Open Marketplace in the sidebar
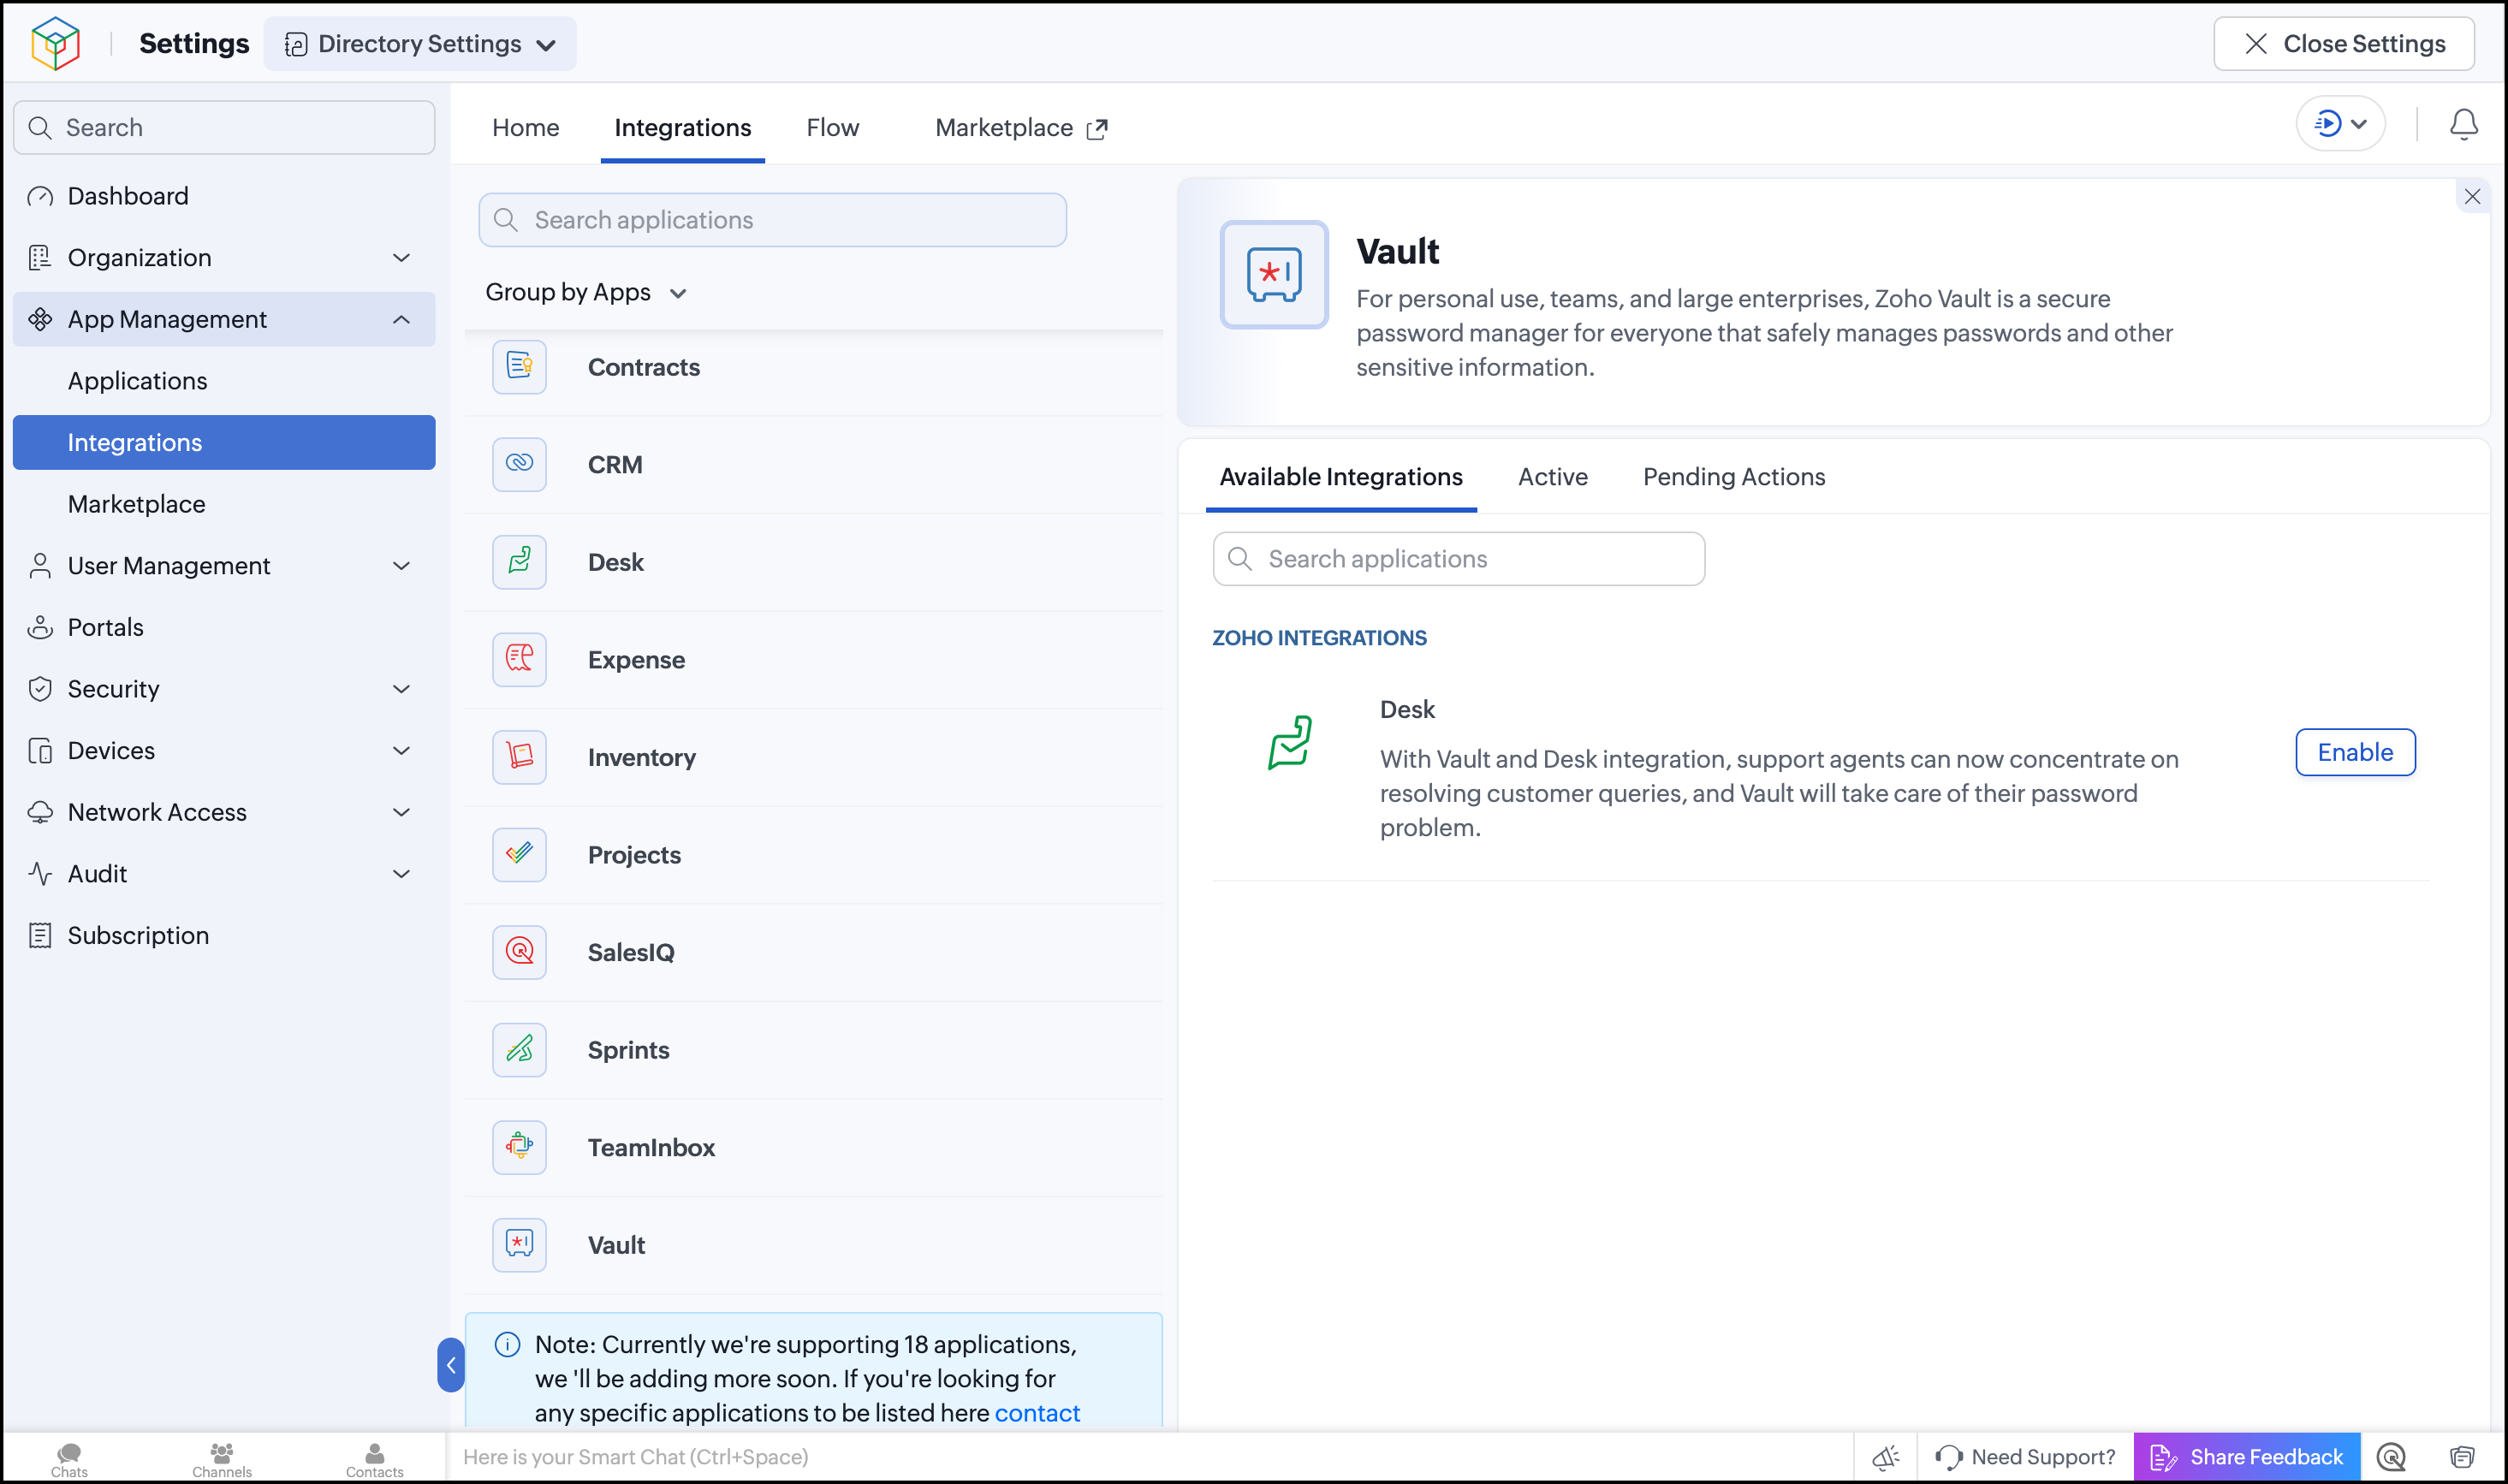This screenshot has height=1484, width=2508. 224,504
